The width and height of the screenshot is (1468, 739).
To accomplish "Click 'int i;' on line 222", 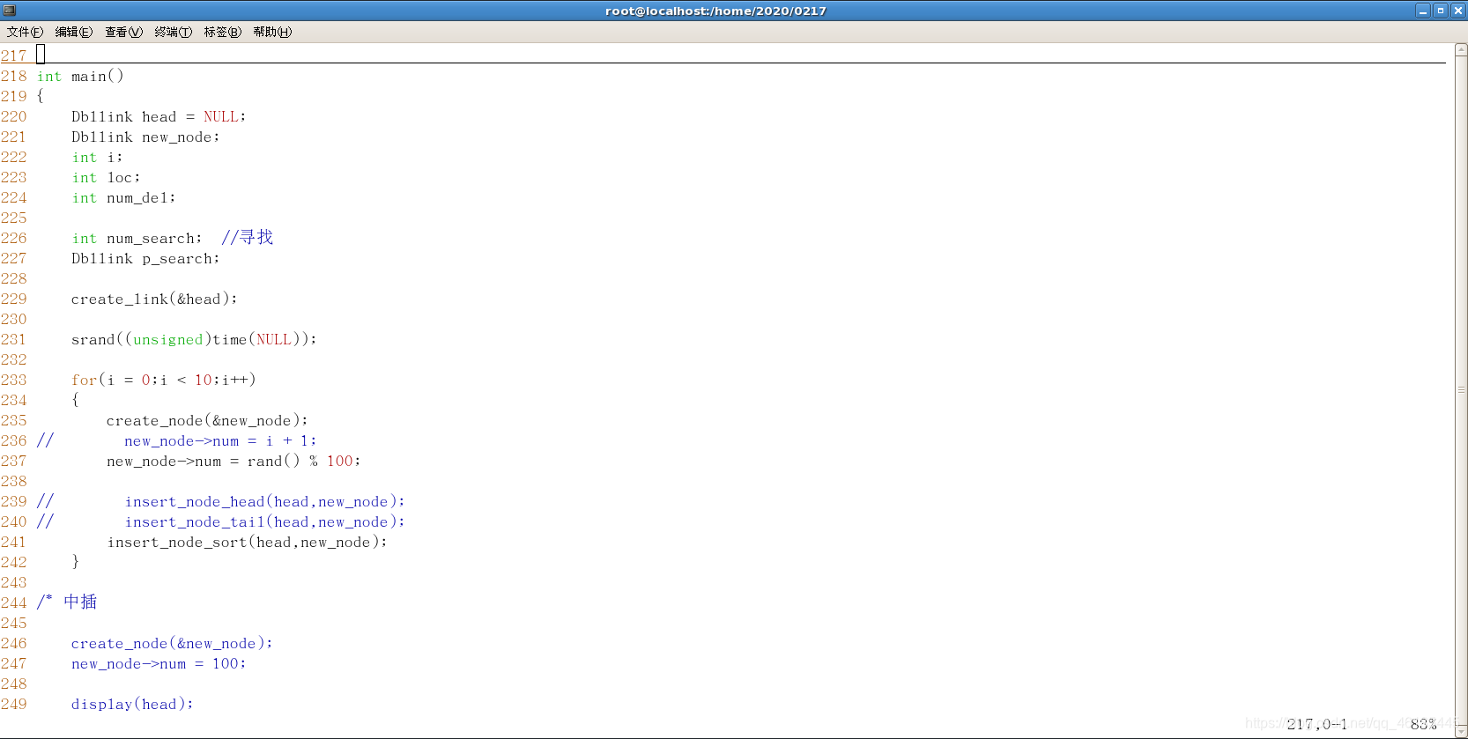I will click(x=97, y=158).
